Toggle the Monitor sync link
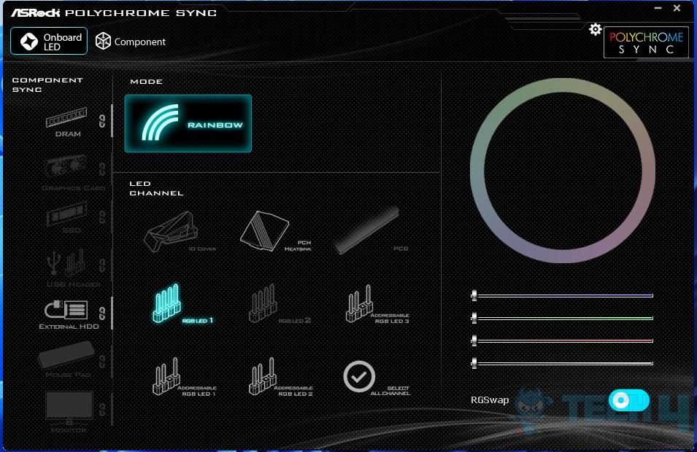The height and width of the screenshot is (452, 697). click(102, 410)
